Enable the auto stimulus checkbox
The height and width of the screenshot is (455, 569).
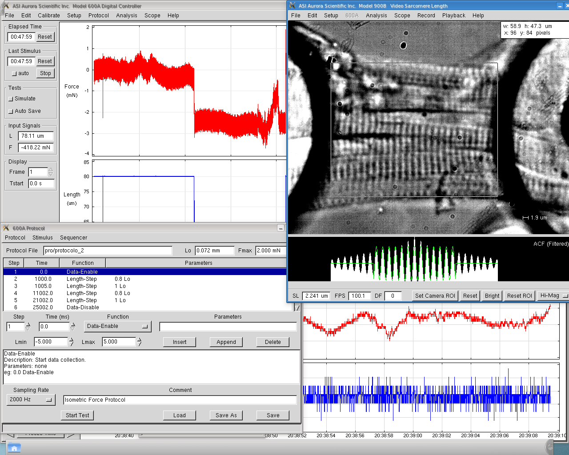tap(14, 73)
